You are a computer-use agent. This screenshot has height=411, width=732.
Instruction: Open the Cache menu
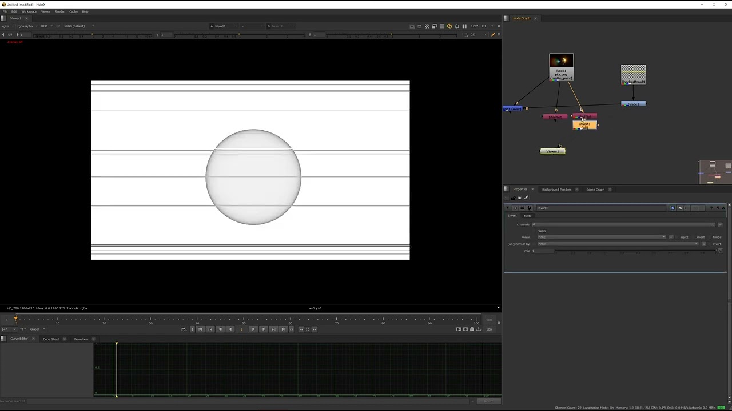pyautogui.click(x=74, y=11)
